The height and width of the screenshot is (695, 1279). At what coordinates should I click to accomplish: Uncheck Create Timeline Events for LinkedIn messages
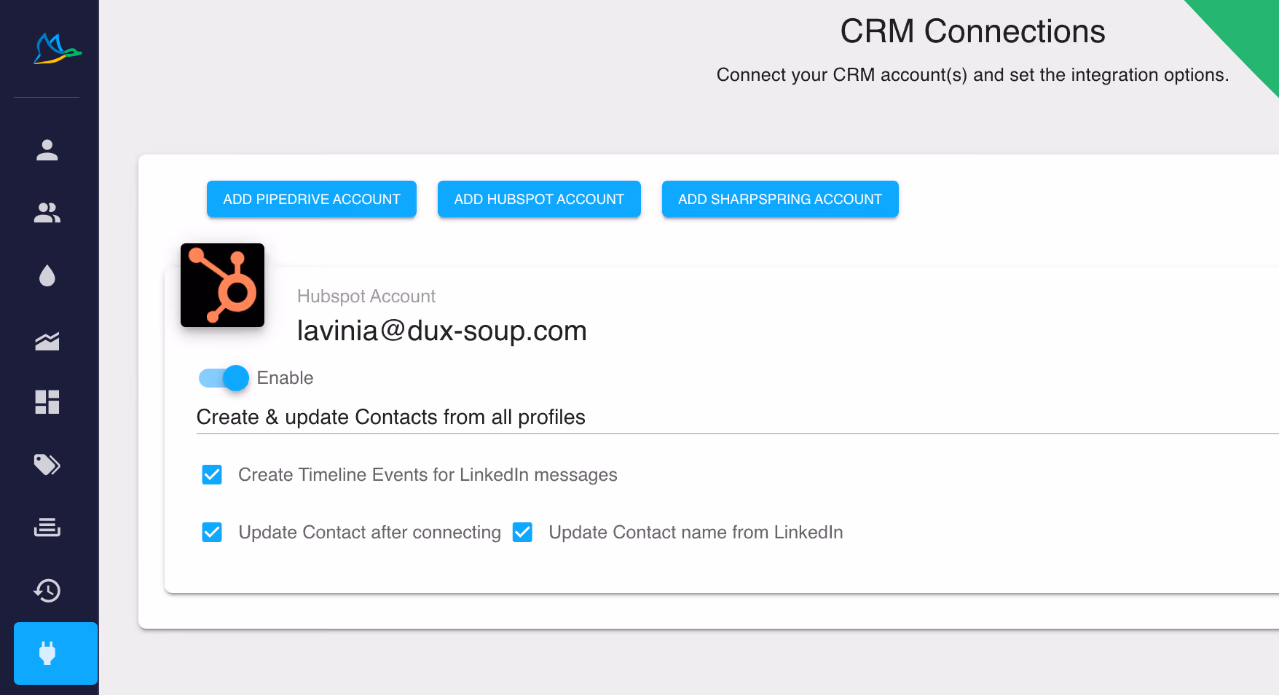tap(212, 475)
